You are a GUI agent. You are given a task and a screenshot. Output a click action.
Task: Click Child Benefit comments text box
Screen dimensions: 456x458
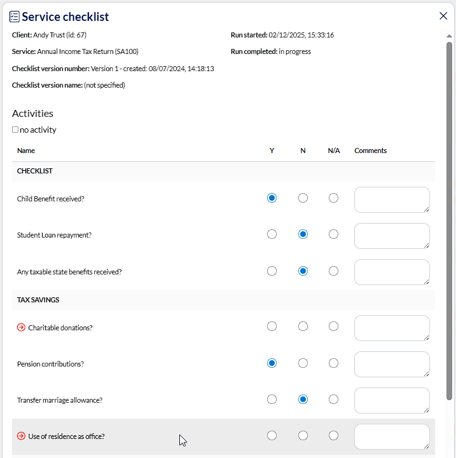click(x=391, y=199)
